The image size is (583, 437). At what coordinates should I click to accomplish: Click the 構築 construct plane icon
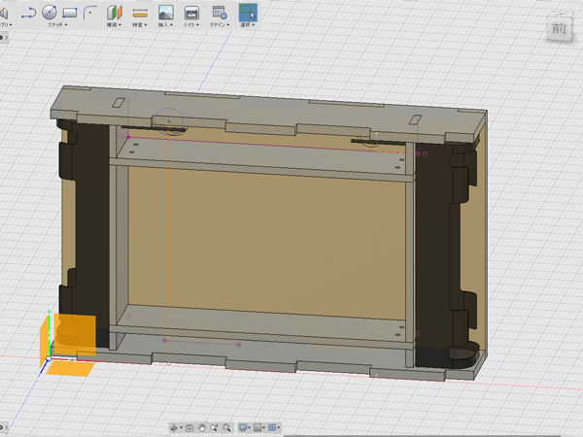tap(115, 12)
